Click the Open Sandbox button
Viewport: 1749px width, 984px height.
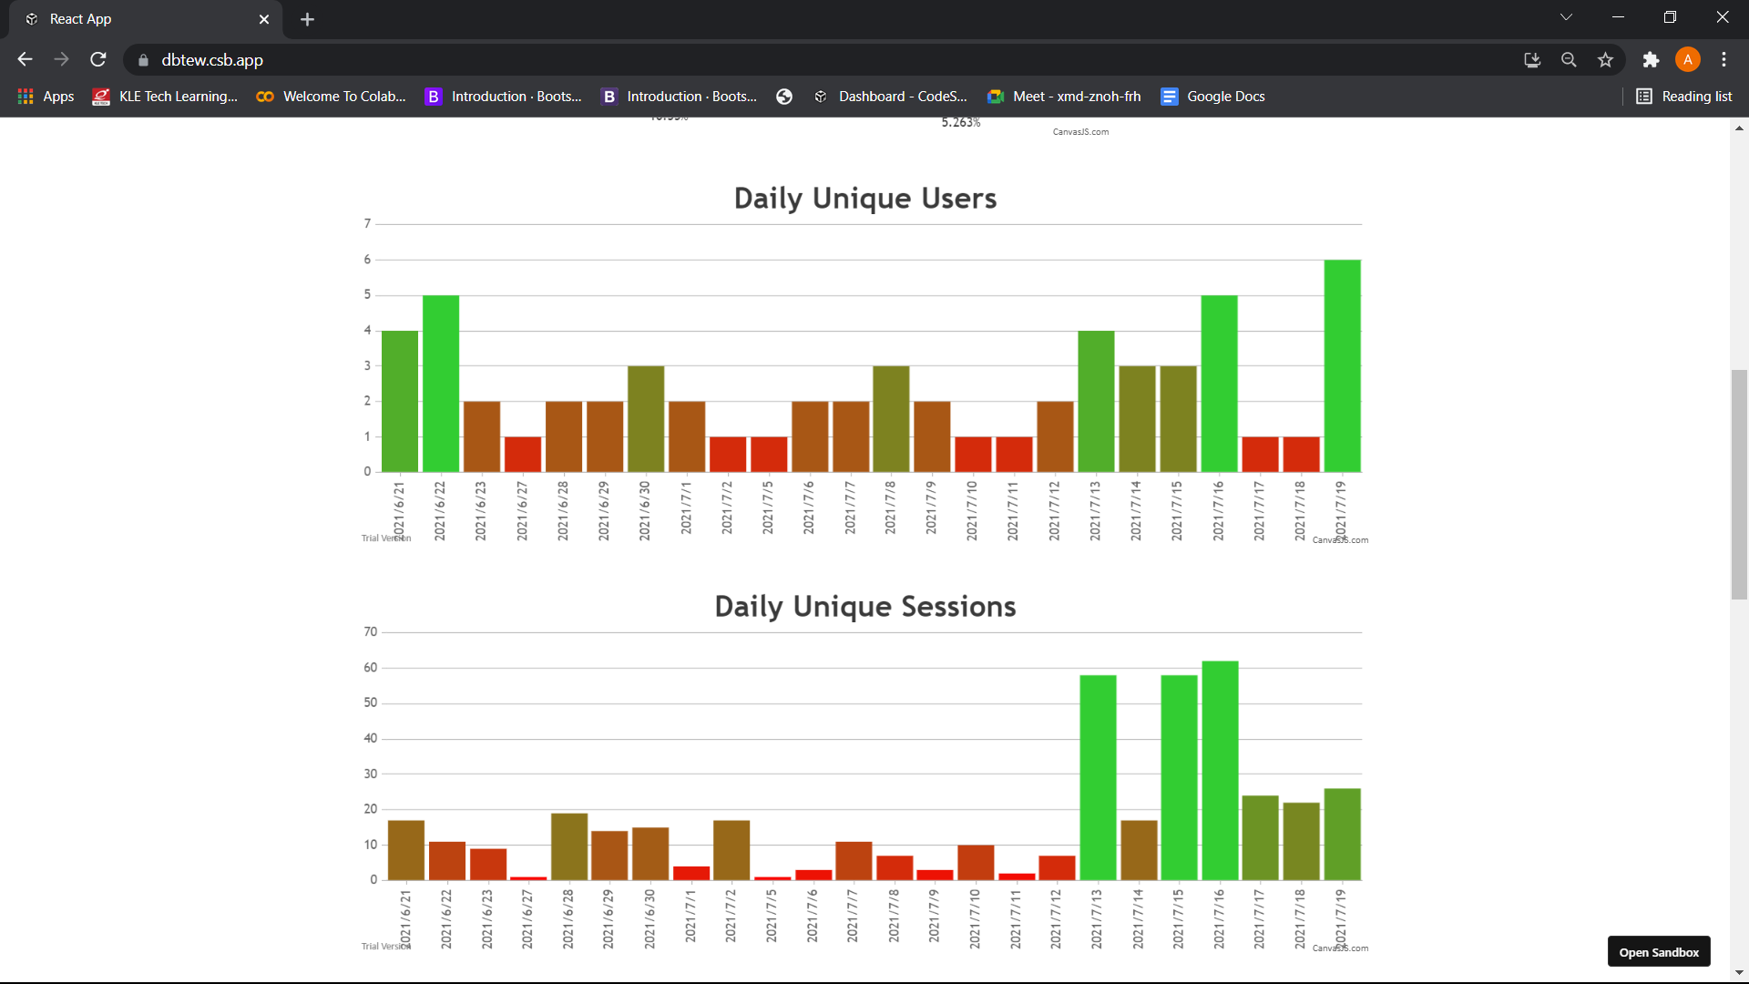(x=1659, y=952)
